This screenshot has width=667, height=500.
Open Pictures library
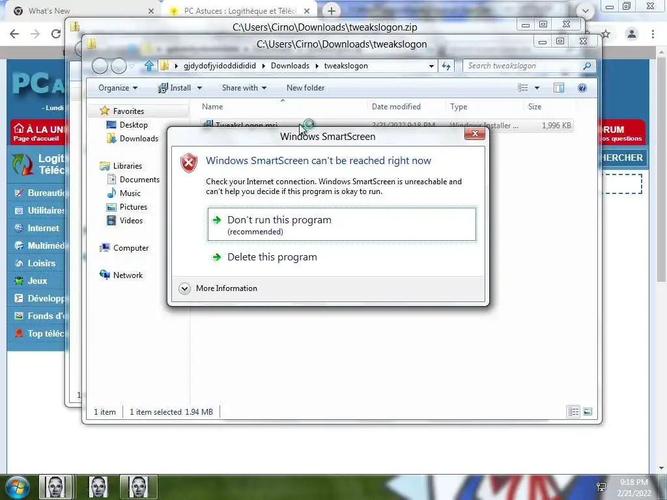[133, 207]
